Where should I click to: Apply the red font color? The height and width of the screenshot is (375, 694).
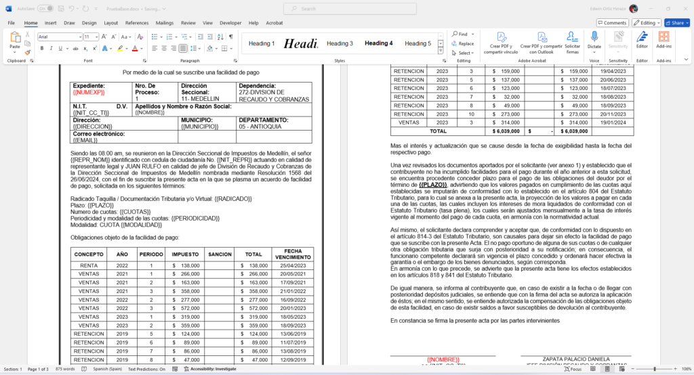tap(135, 48)
